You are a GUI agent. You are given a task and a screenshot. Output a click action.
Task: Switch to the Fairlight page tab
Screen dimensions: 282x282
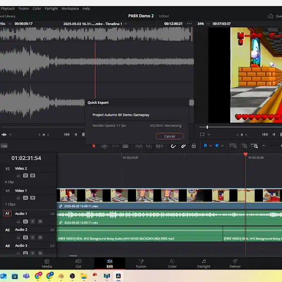(203, 264)
